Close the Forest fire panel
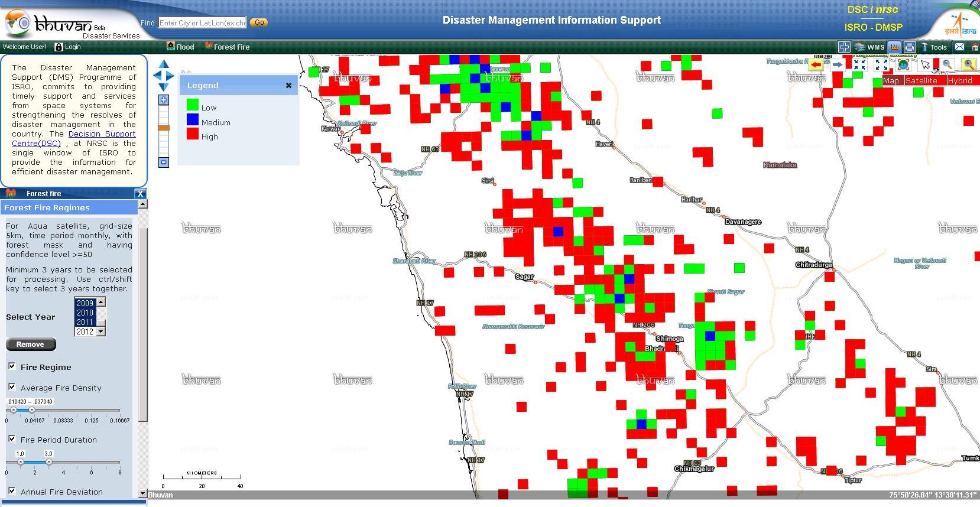Image resolution: width=980 pixels, height=507 pixels. click(140, 194)
